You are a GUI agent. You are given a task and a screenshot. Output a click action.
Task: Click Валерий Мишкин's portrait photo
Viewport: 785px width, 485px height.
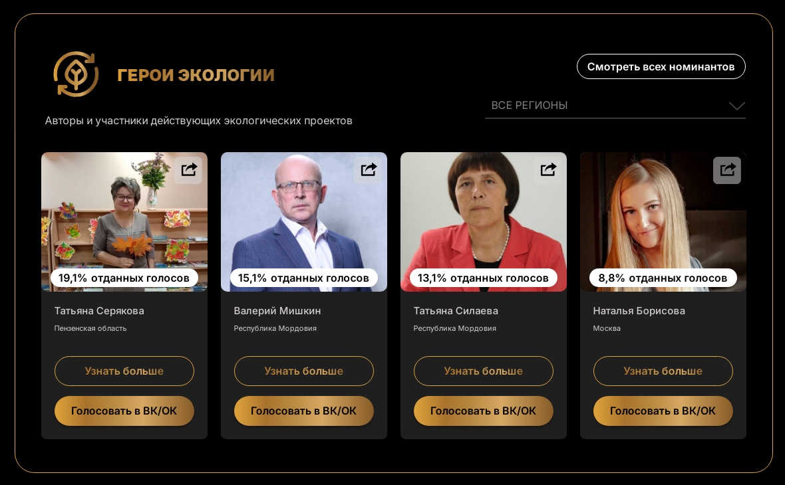click(304, 221)
